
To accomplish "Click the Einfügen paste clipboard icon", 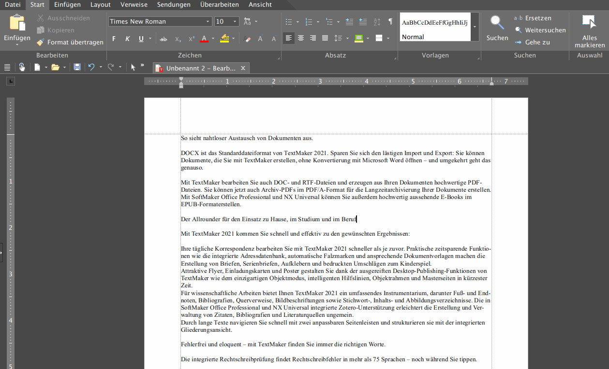I will pos(17,23).
